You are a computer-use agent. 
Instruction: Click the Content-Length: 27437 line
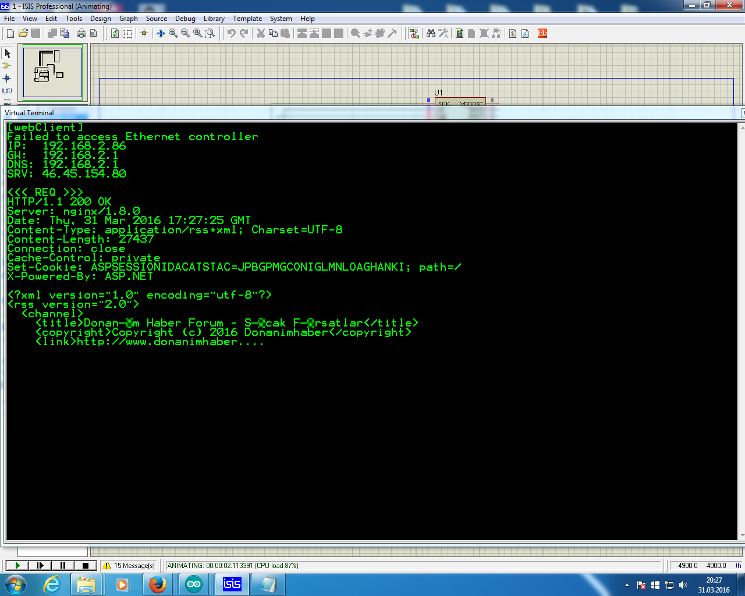80,239
